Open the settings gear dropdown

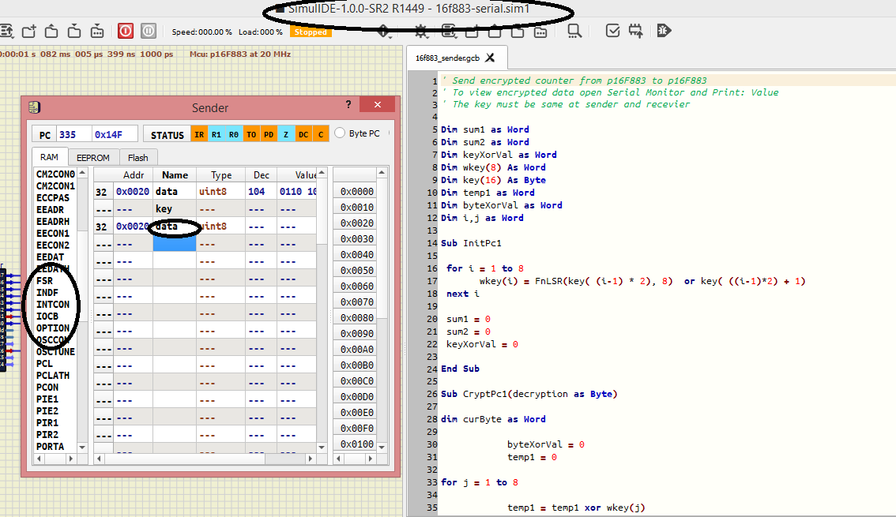pos(420,32)
